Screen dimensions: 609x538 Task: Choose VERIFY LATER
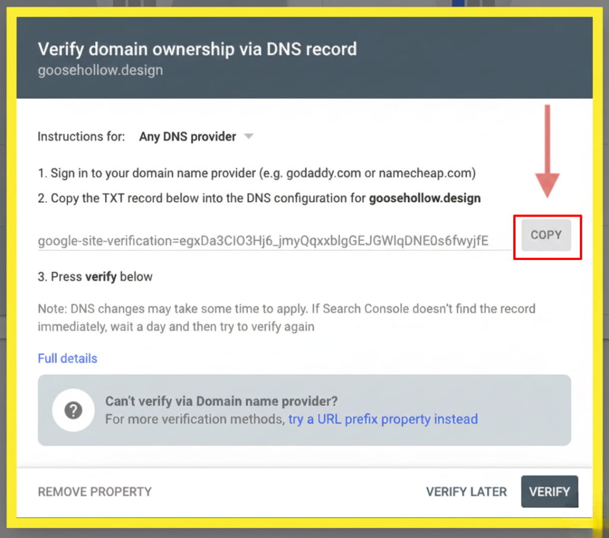point(466,492)
